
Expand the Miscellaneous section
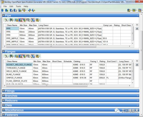point(138,110)
